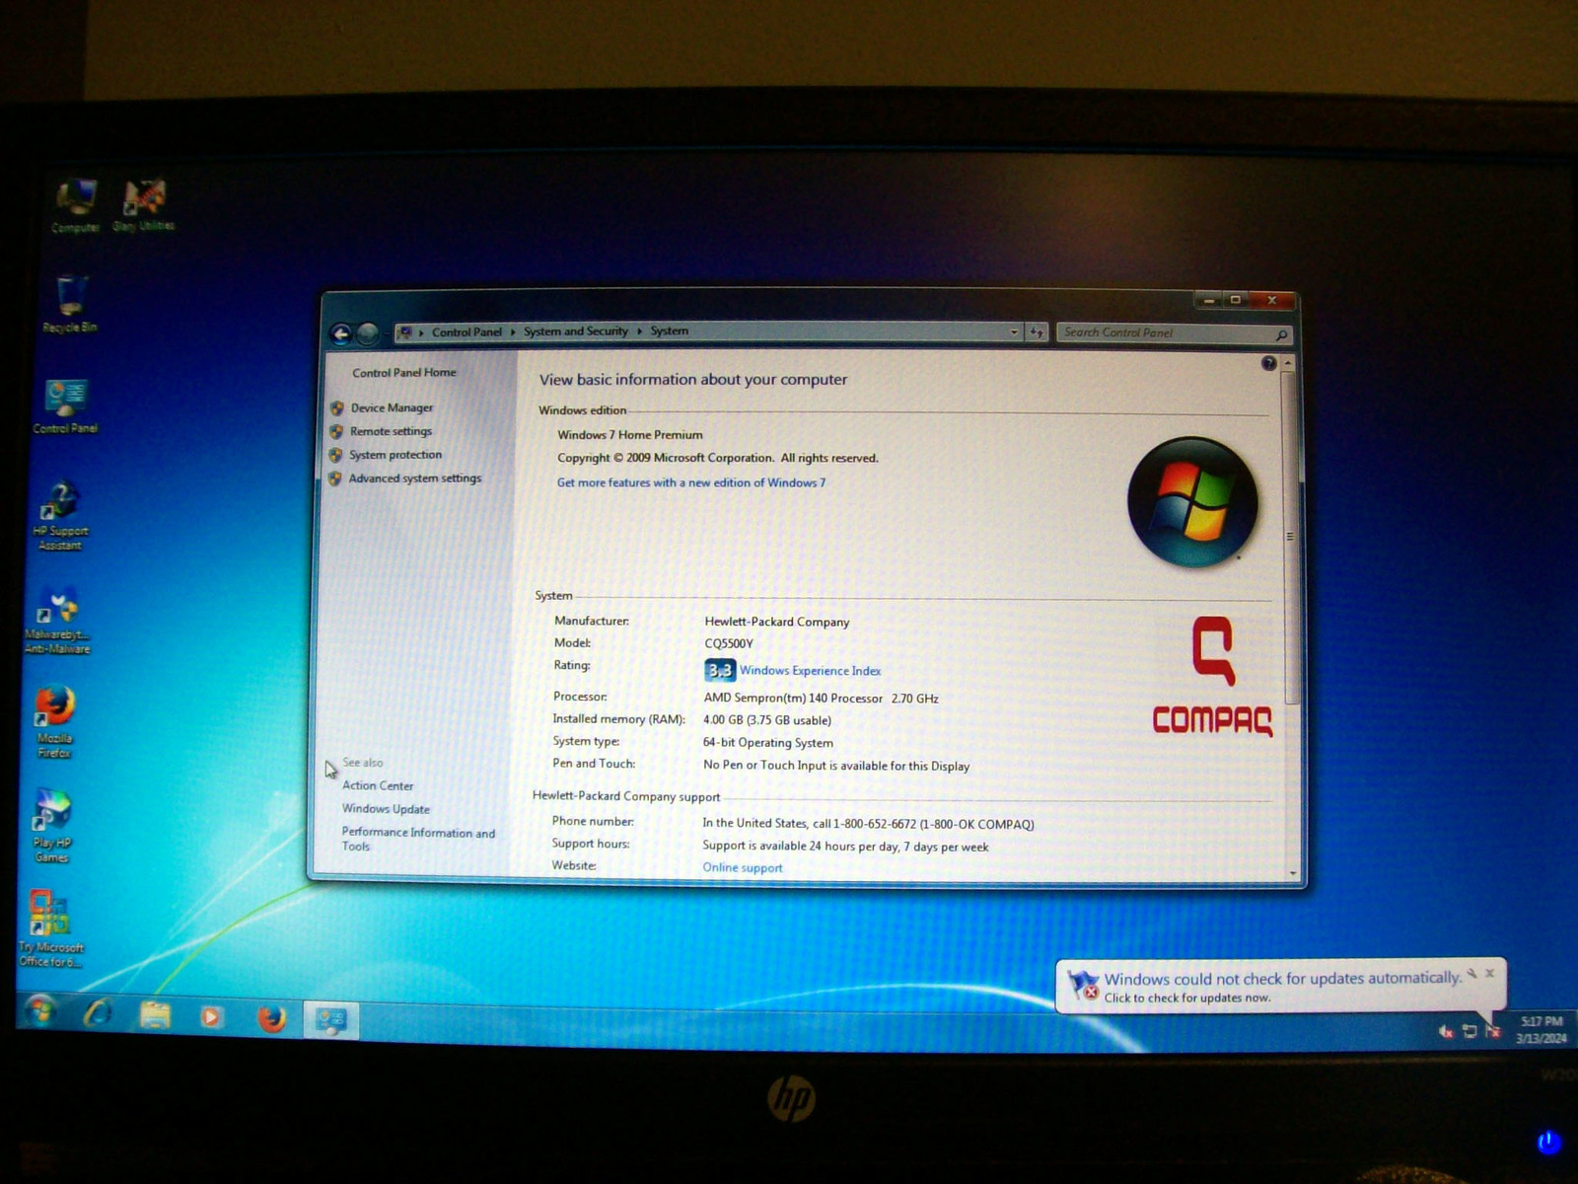Expand the System and Security breadcrumb arrow

point(639,332)
